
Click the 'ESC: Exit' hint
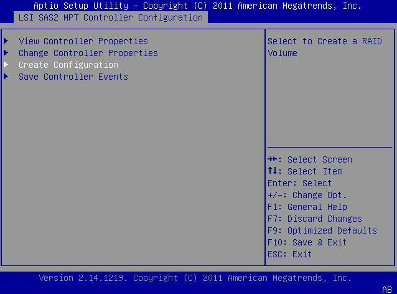tap(289, 254)
